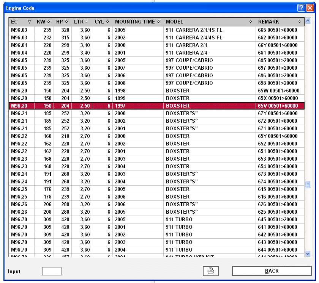This screenshot has width=319, height=283.
Task: Click the Input text field
Action: click(x=52, y=271)
